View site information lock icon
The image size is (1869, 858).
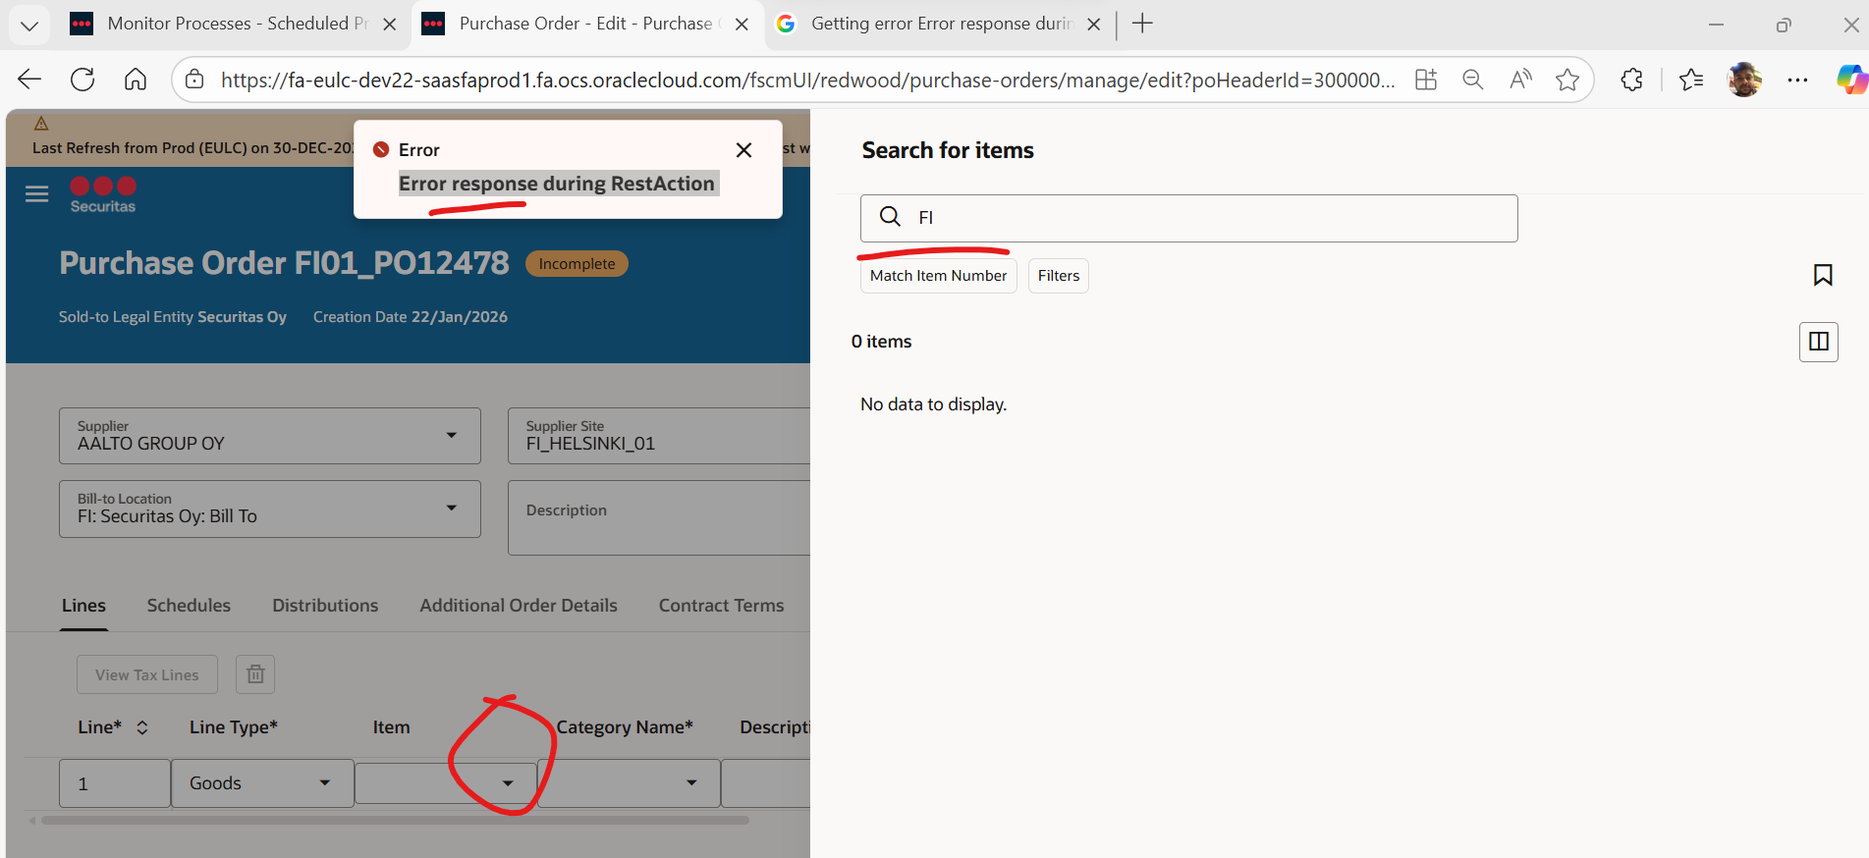click(x=194, y=80)
